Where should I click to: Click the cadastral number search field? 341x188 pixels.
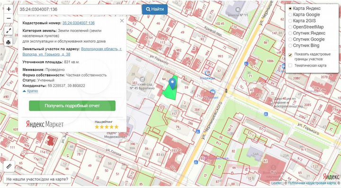coord(80,9)
